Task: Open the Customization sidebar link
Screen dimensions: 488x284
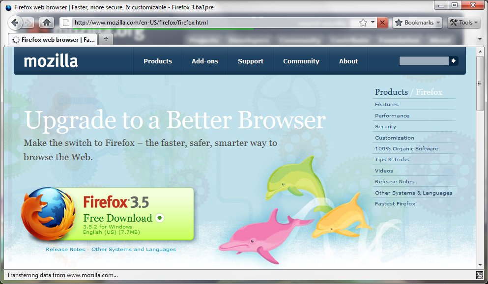Action: (394, 138)
